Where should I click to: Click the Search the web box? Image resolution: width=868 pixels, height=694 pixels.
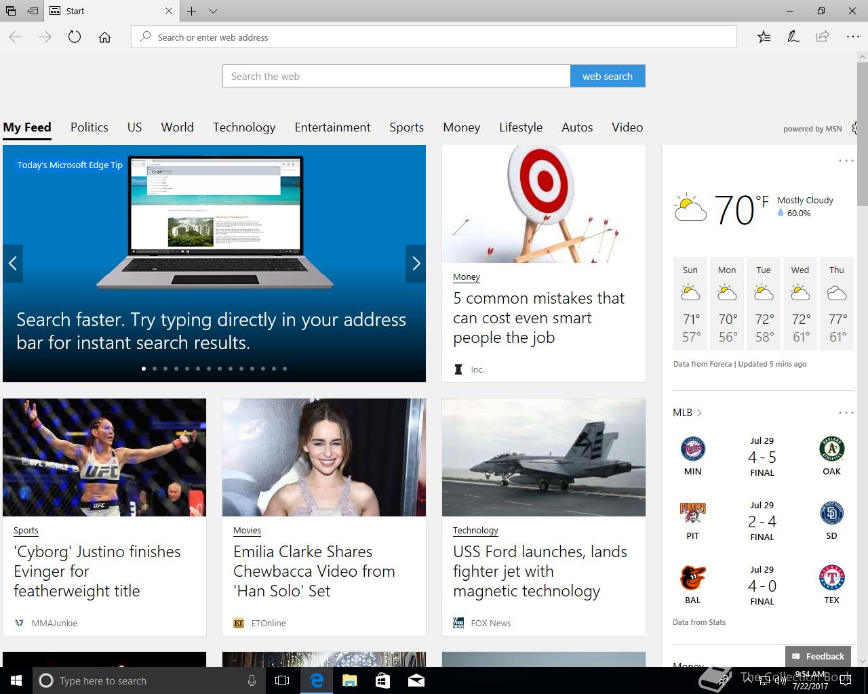tap(396, 76)
